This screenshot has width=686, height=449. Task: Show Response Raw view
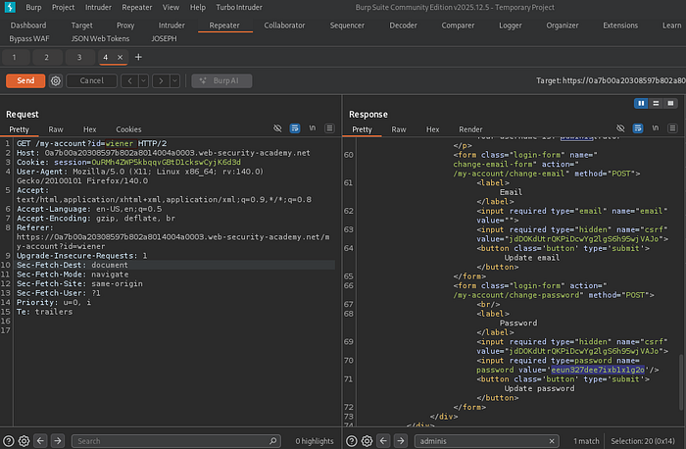click(399, 129)
